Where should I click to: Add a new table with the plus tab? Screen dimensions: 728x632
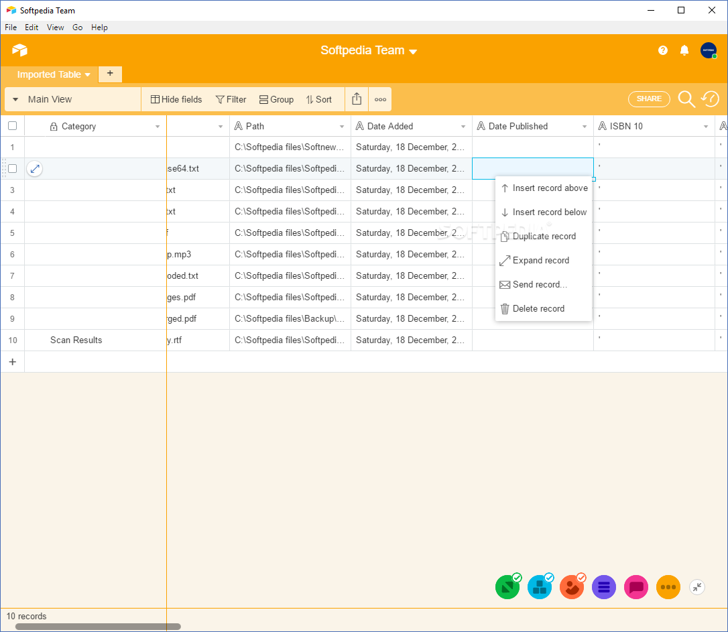[110, 73]
